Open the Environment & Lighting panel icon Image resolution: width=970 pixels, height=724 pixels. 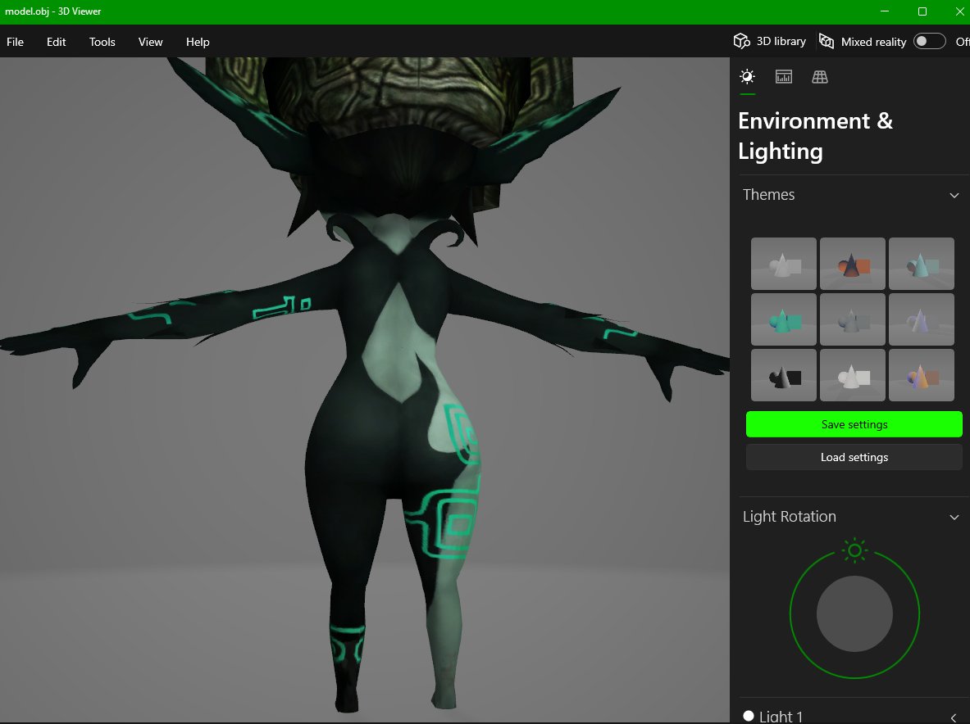pos(746,76)
